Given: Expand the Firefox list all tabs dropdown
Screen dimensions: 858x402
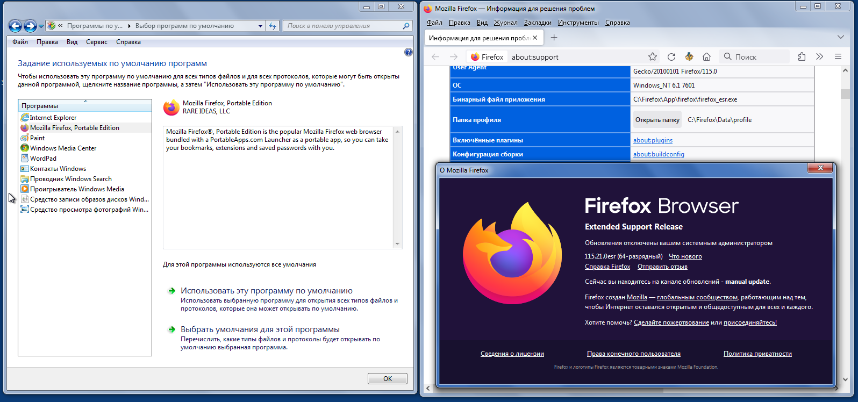Looking at the screenshot, I should point(840,37).
